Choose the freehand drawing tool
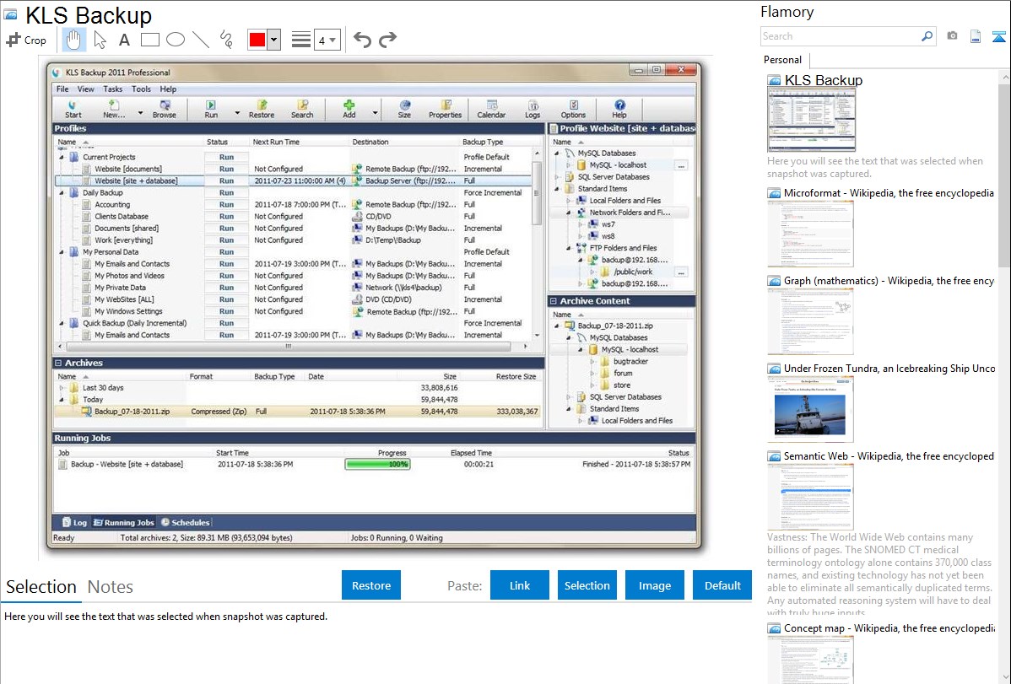Viewport: 1011px width, 684px height. (226, 40)
